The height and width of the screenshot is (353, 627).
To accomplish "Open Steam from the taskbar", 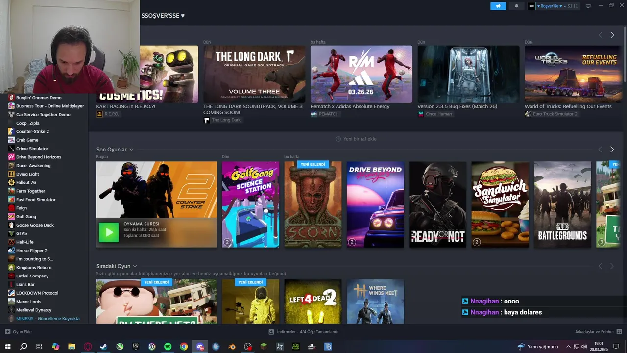I will coord(104,346).
